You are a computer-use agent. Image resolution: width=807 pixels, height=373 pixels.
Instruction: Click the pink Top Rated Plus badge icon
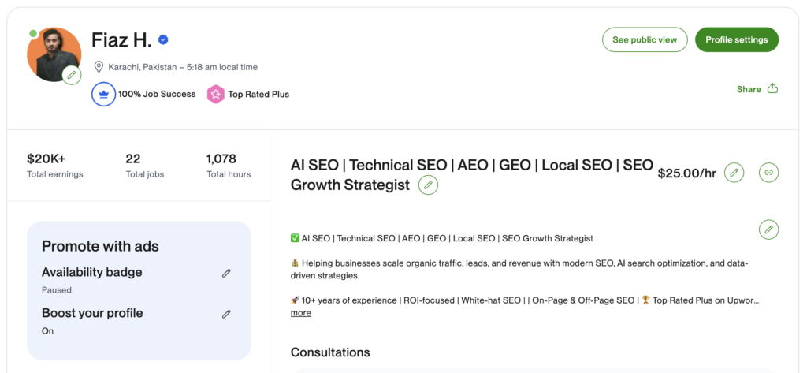coord(216,95)
